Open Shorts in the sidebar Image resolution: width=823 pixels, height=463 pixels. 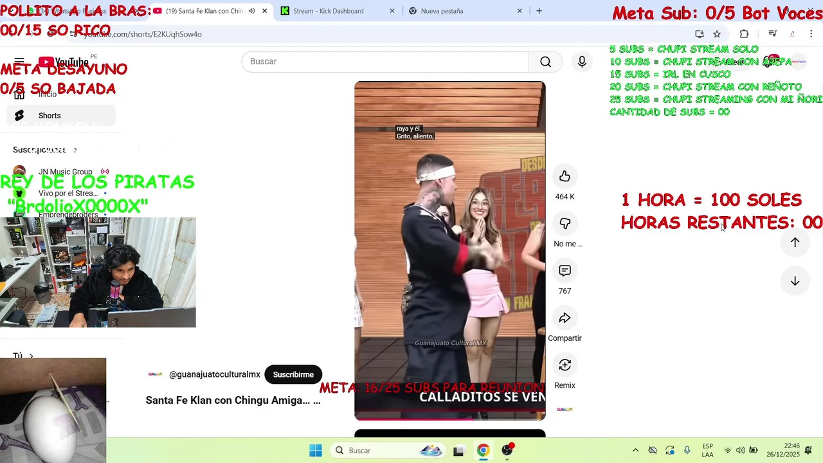[61, 116]
